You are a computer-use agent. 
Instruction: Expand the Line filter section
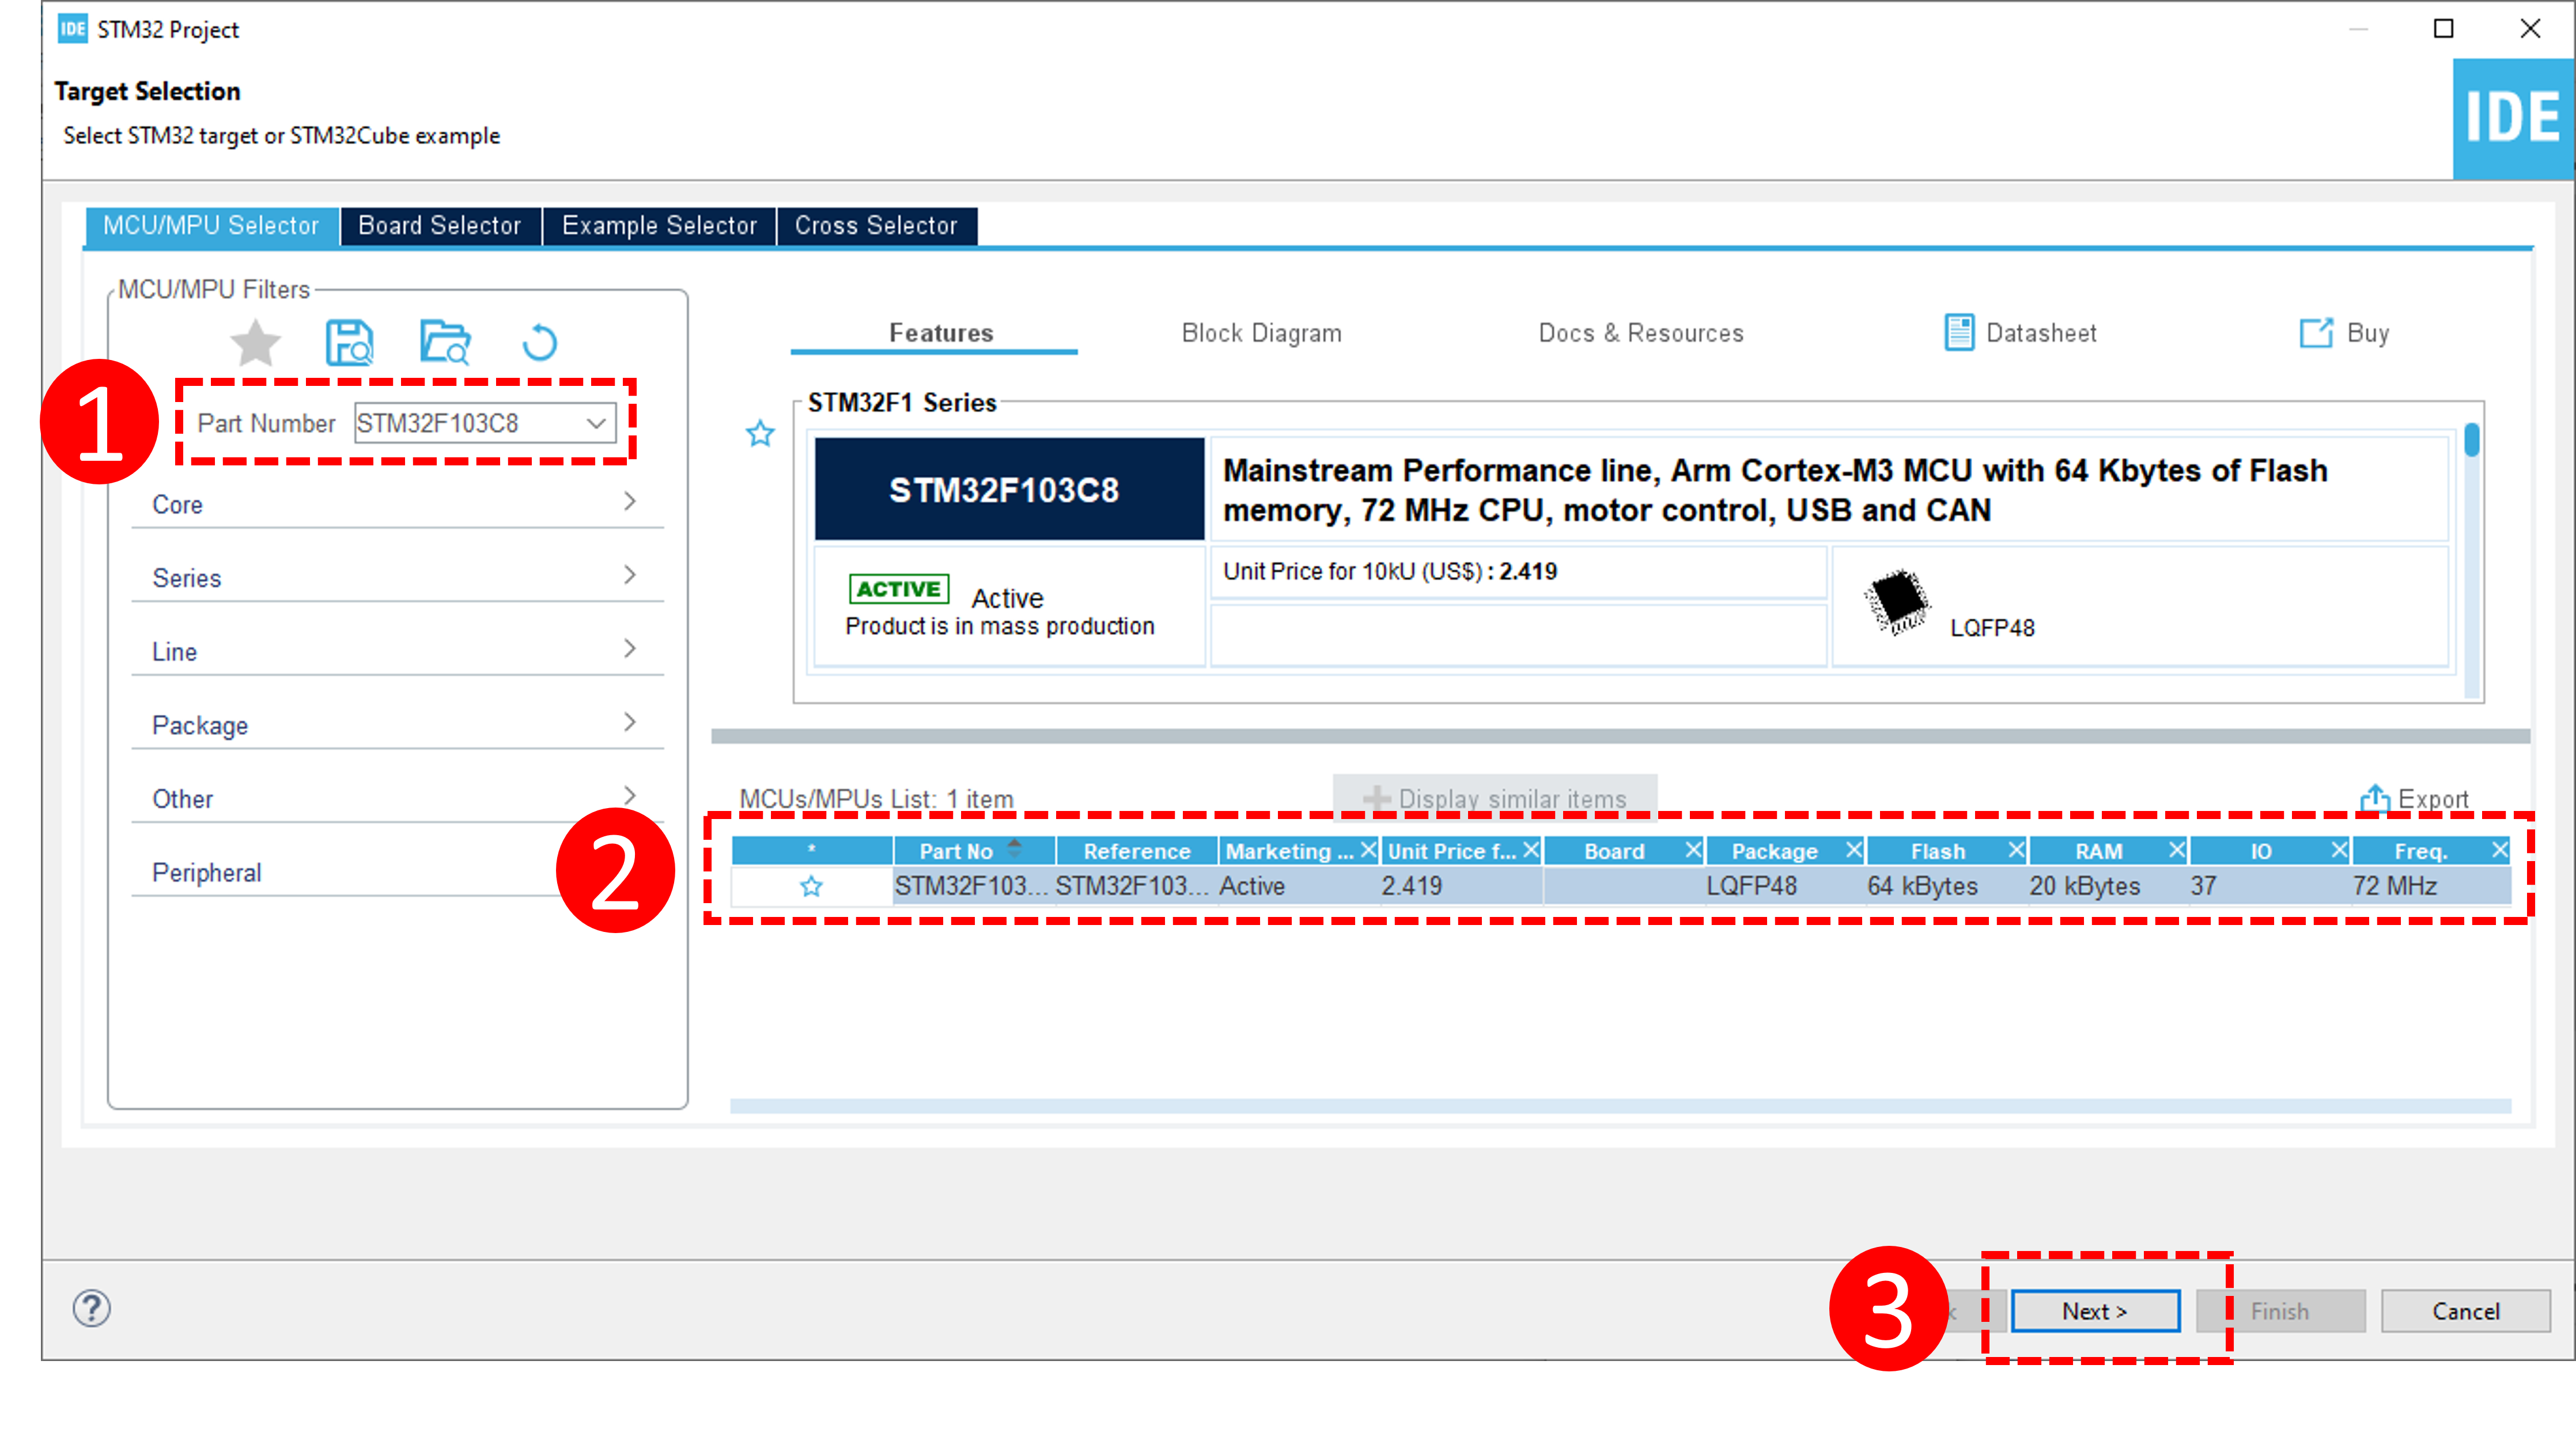[x=397, y=651]
